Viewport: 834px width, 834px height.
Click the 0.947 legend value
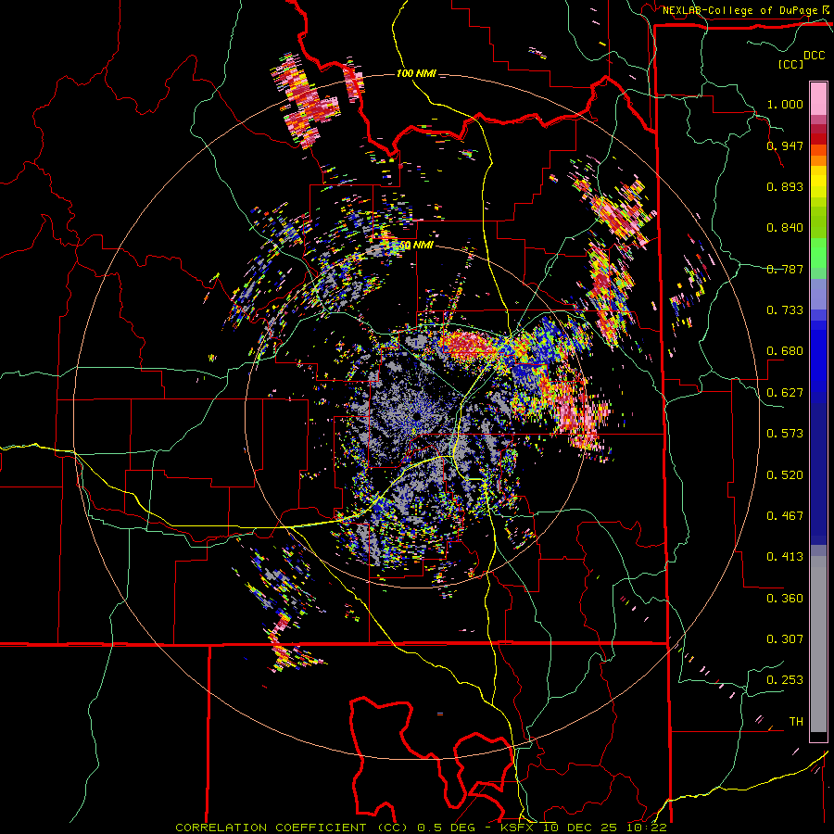point(785,145)
